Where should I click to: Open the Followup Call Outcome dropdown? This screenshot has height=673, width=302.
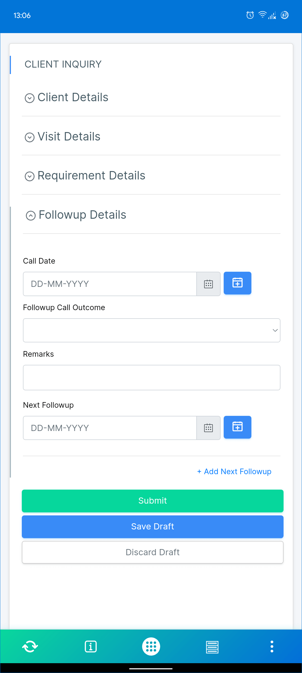point(152,330)
